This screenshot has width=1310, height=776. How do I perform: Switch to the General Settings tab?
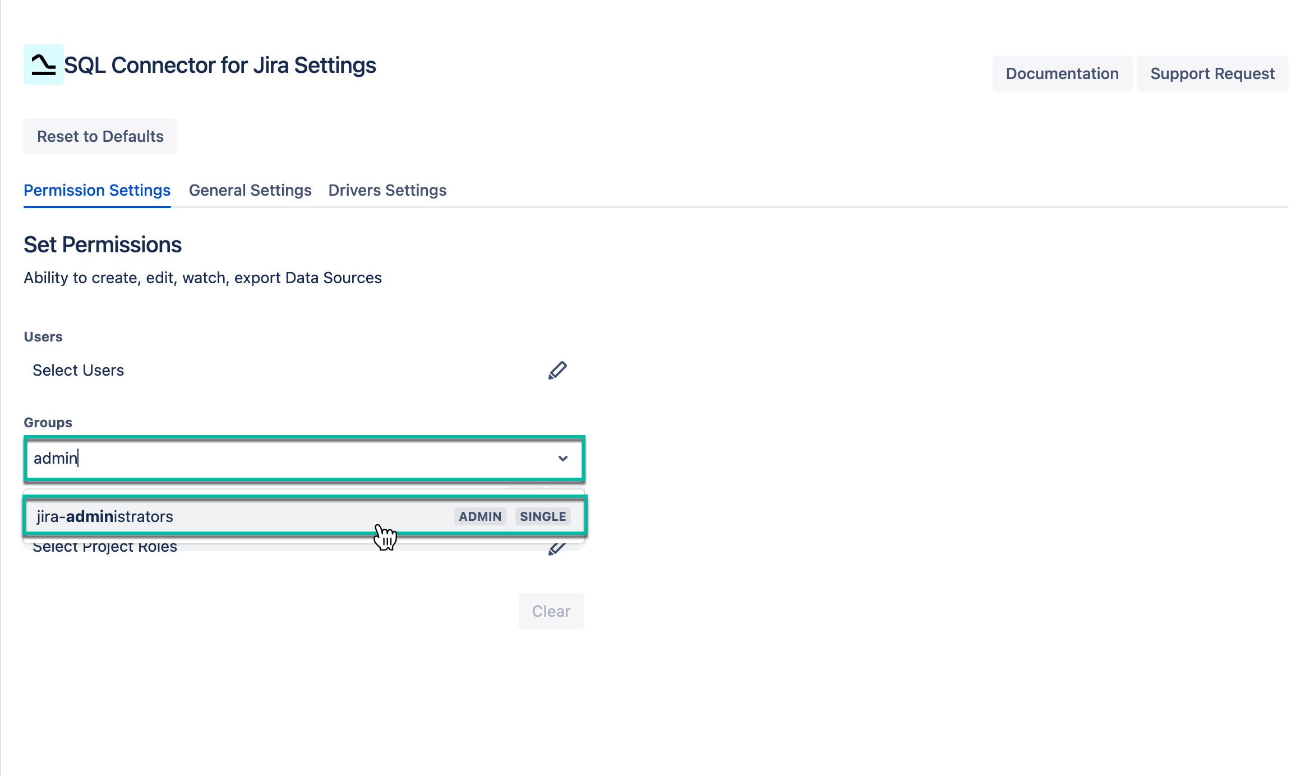250,190
